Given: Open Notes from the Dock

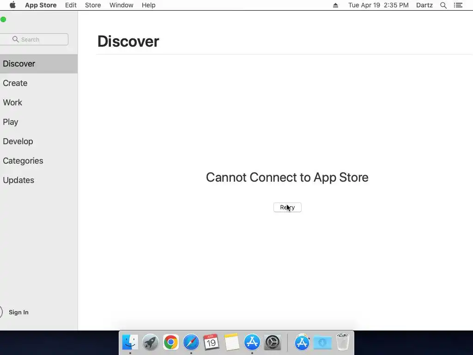Looking at the screenshot, I should (232, 343).
